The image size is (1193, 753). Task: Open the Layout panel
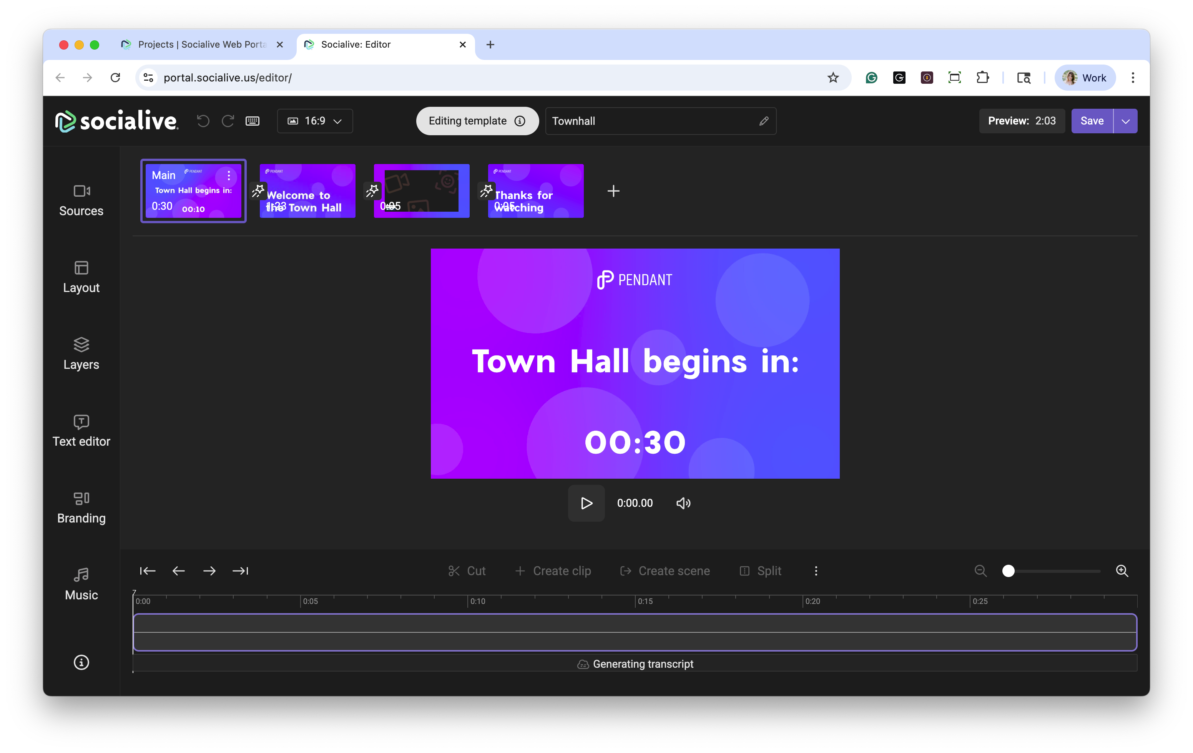81,277
